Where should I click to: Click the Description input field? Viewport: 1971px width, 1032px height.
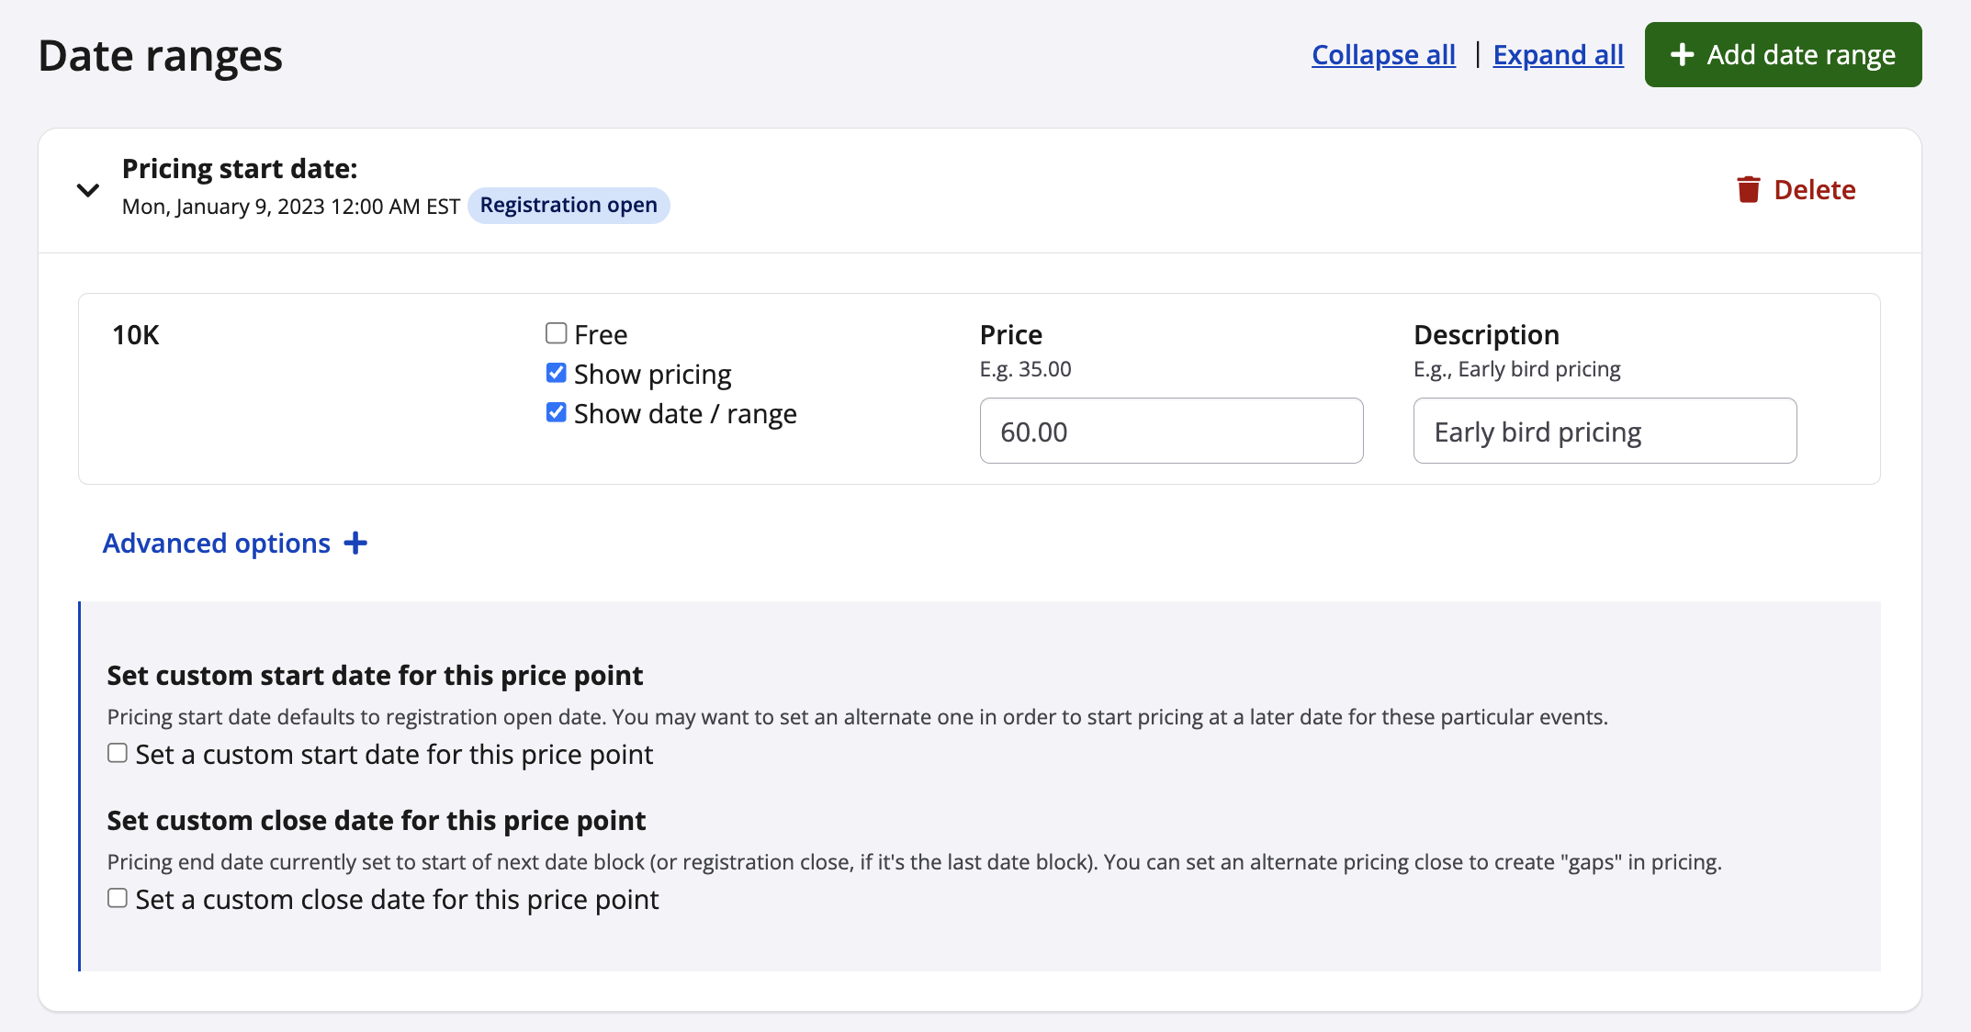(x=1605, y=431)
